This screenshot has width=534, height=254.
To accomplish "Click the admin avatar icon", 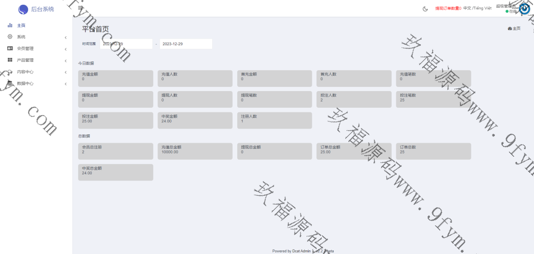I will tap(524, 9).
